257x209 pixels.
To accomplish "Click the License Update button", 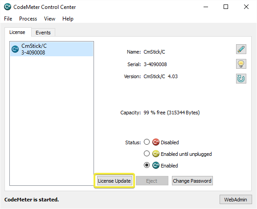I will [114, 181].
